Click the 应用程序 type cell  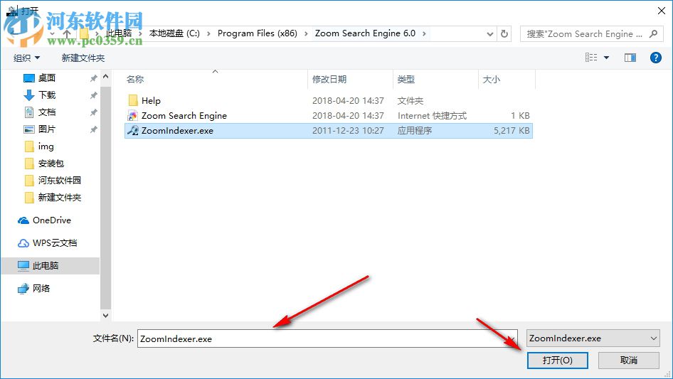pos(415,131)
